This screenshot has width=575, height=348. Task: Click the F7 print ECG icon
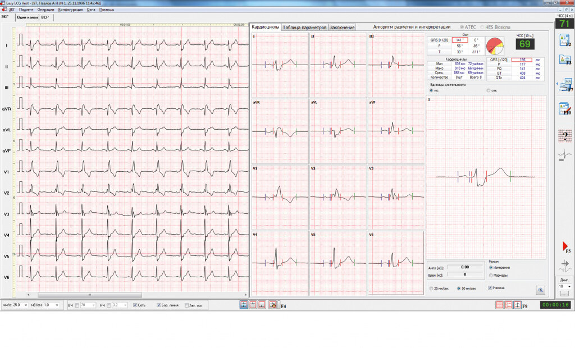[x=564, y=85]
